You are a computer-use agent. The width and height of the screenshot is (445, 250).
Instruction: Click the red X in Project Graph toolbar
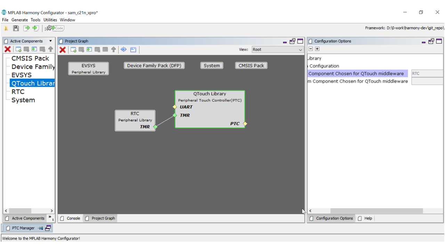63,50
